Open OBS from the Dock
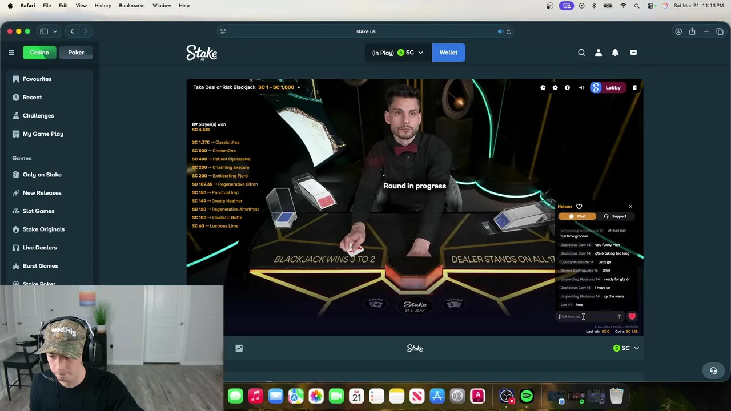Viewport: 731px width, 411px height. 507,396
